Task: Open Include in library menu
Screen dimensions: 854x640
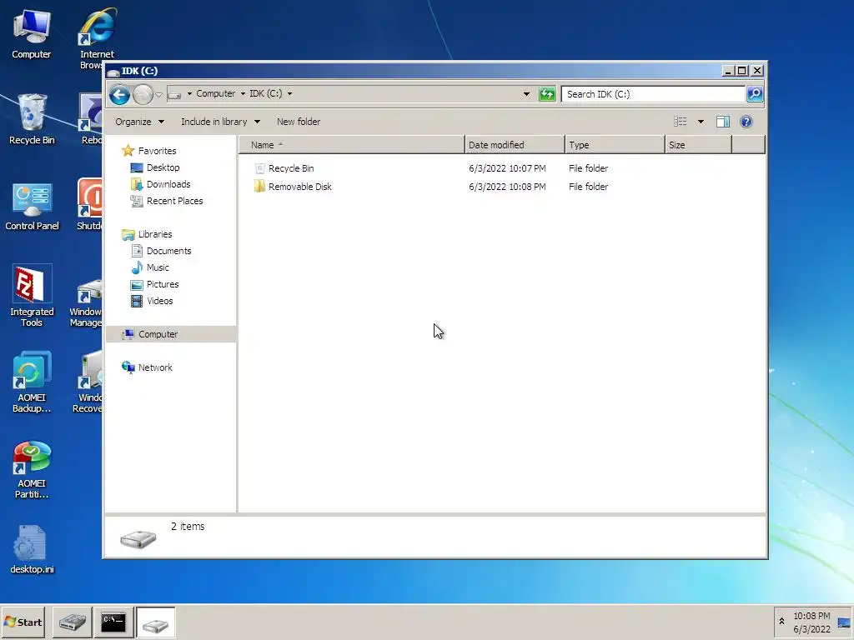Action: click(x=220, y=122)
